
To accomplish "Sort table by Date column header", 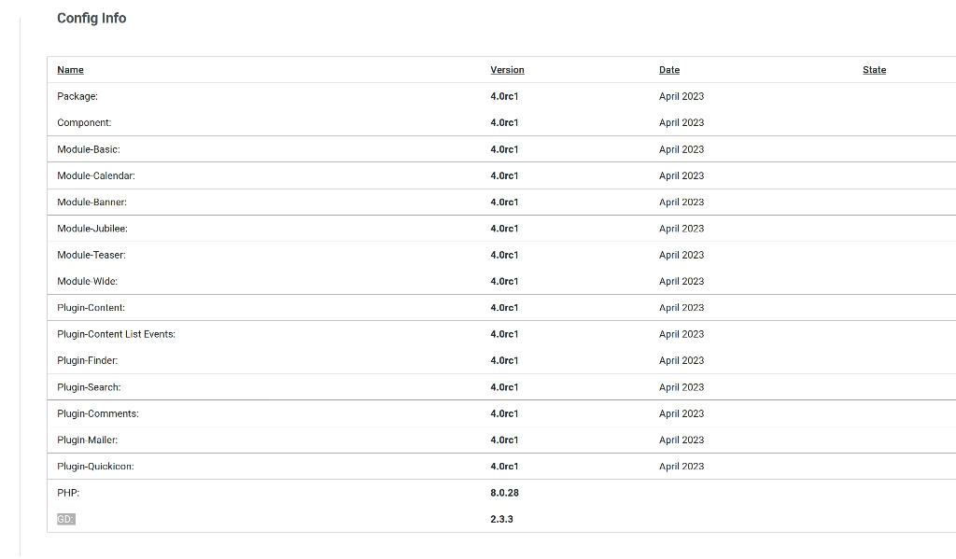I will [668, 70].
